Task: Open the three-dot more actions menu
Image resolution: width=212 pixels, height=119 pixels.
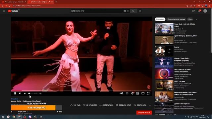Action: click(150, 105)
